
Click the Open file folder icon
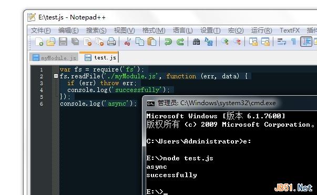click(x=51, y=42)
